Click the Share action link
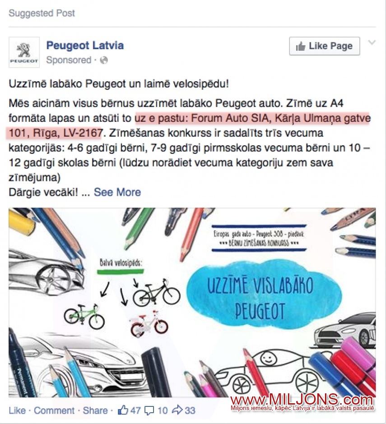 [95, 410]
